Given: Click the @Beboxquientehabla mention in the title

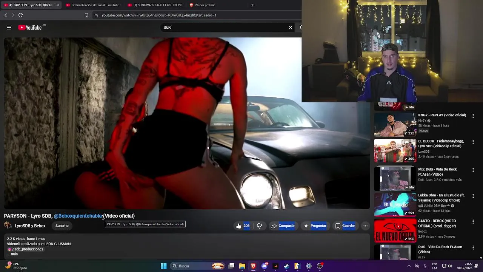Looking at the screenshot, I should 78,216.
